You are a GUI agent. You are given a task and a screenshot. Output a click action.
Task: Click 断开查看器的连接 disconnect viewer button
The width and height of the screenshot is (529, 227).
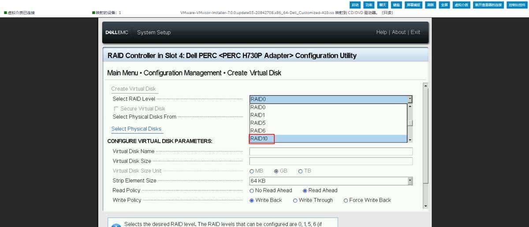coord(488,5)
